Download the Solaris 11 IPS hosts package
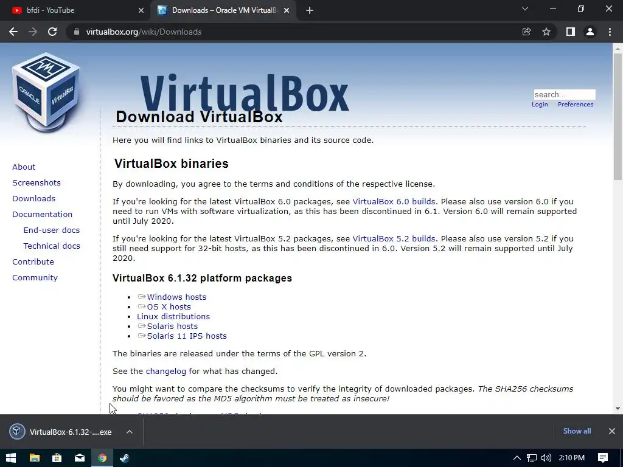The image size is (623, 467). [x=187, y=336]
